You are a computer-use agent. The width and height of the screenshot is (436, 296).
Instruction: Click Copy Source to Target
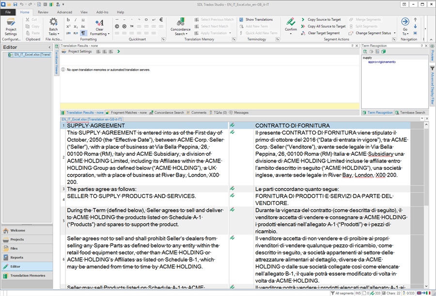click(321, 19)
